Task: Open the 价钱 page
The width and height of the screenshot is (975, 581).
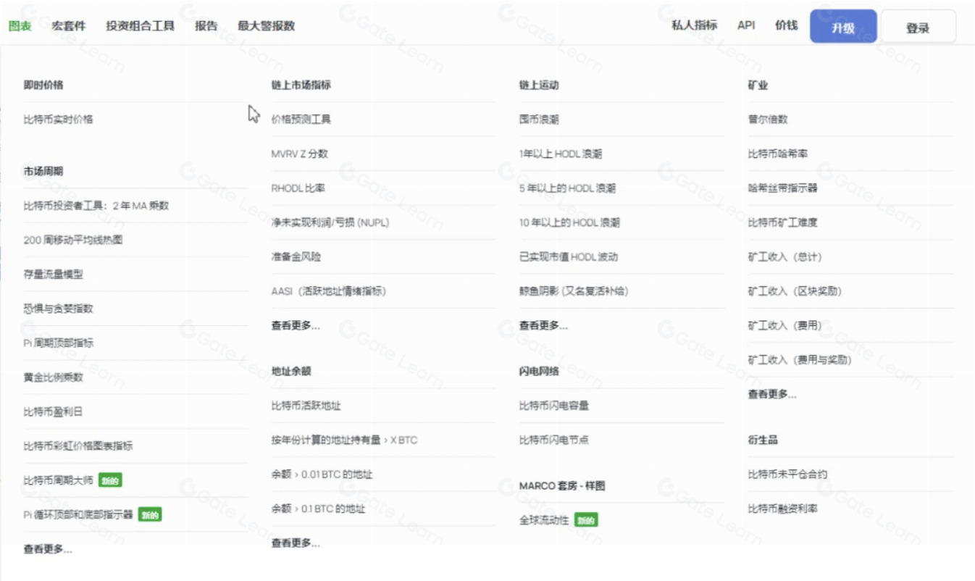Action: [784, 25]
